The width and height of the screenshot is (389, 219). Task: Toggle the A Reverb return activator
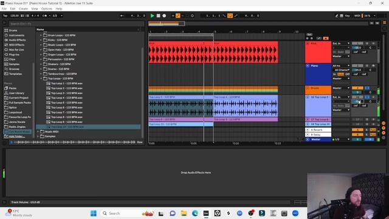357,130
